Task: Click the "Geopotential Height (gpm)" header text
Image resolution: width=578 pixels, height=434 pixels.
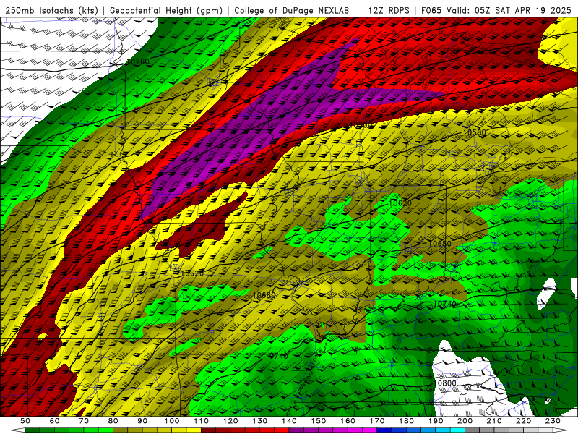Action: (166, 11)
